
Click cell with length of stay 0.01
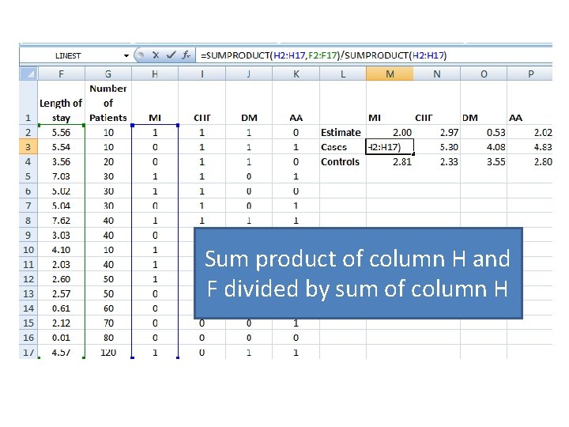click(x=61, y=338)
